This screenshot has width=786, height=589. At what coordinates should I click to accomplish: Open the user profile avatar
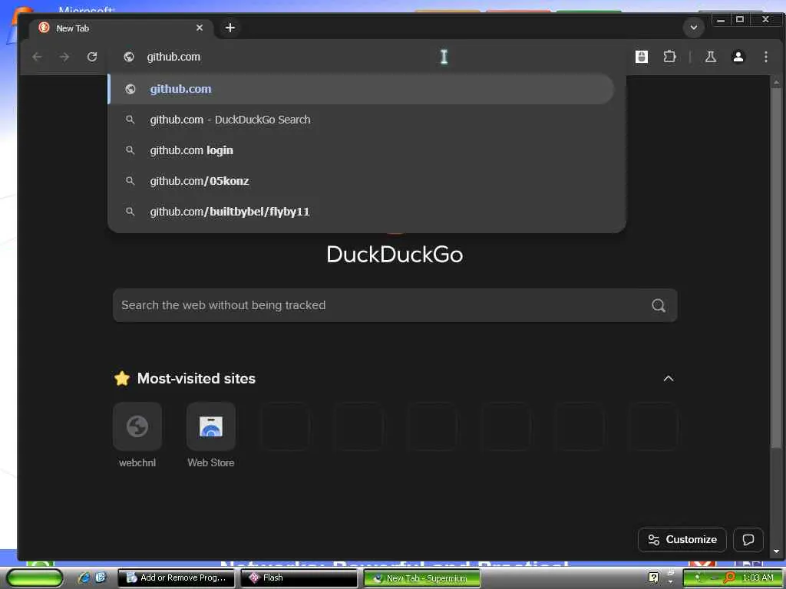pos(738,57)
